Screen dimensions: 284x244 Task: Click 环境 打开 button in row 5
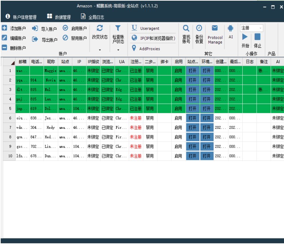(207, 108)
